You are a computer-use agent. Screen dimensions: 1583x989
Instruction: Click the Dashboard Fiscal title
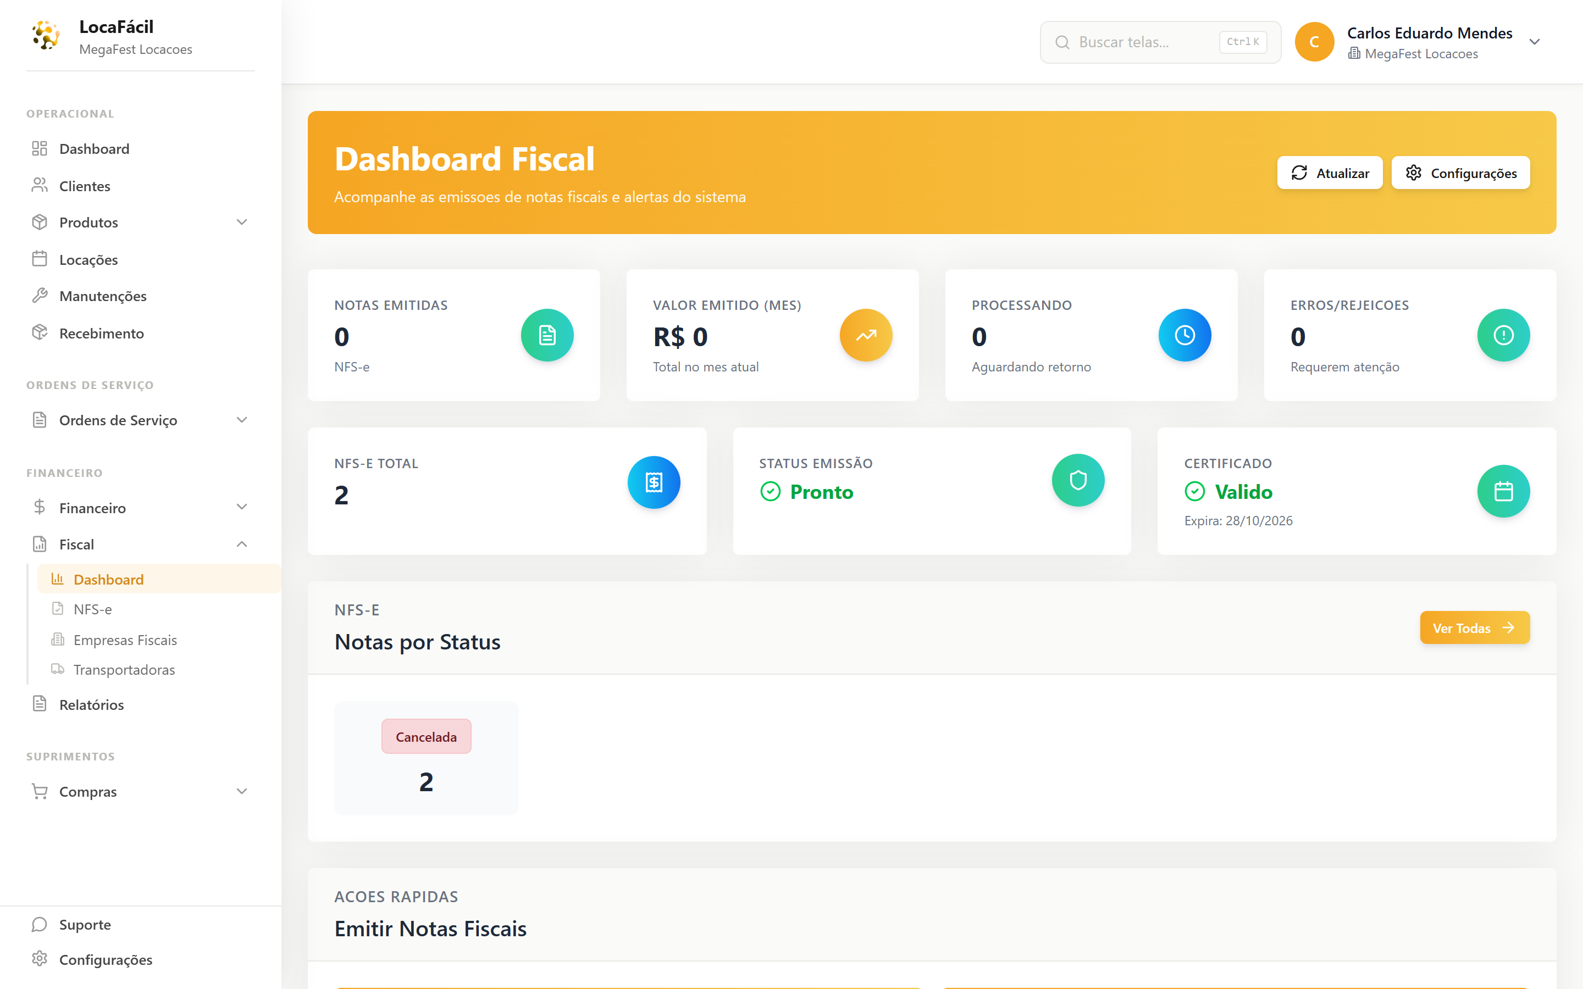point(464,159)
